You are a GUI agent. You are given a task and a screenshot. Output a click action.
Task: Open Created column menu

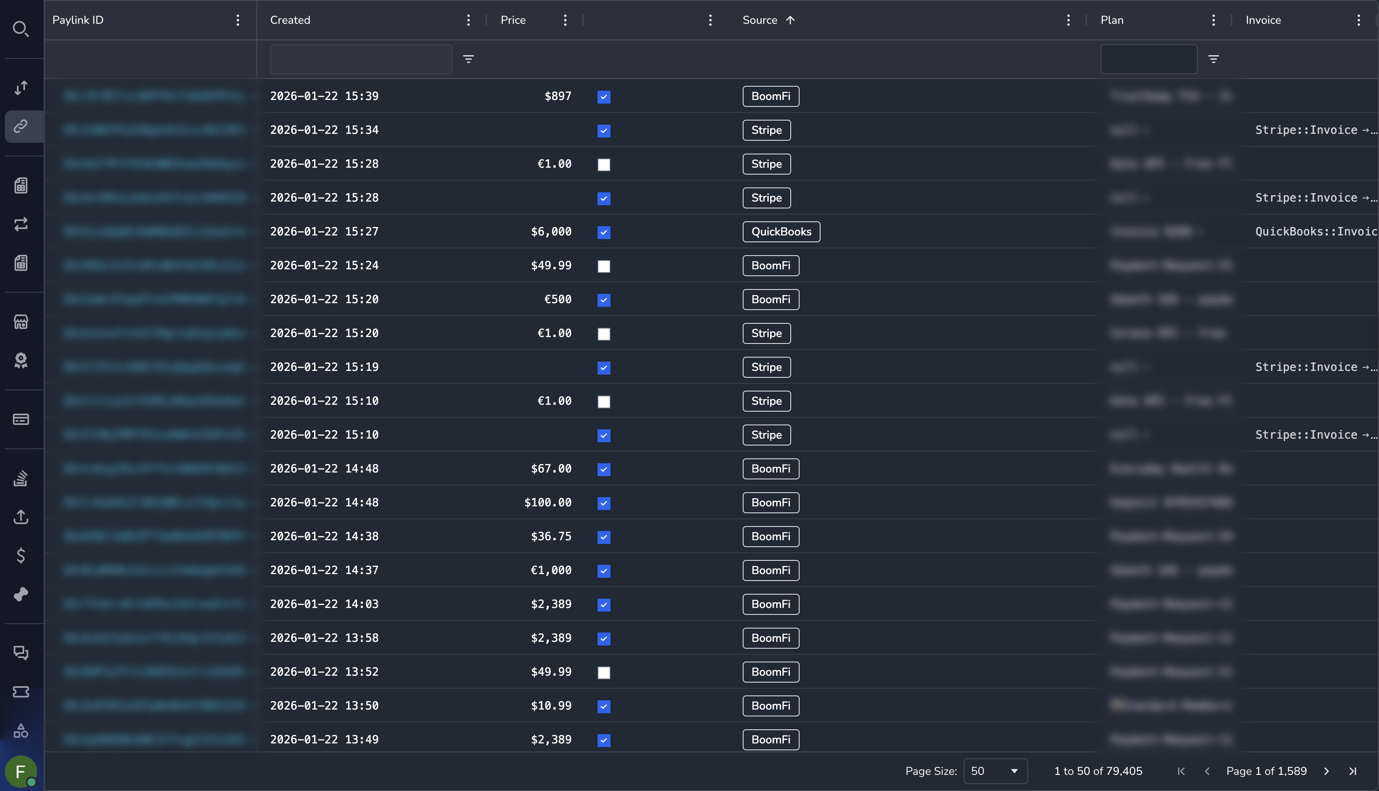[469, 20]
